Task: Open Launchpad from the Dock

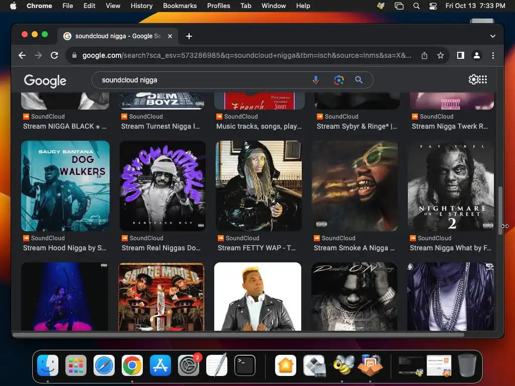Action: [x=76, y=365]
